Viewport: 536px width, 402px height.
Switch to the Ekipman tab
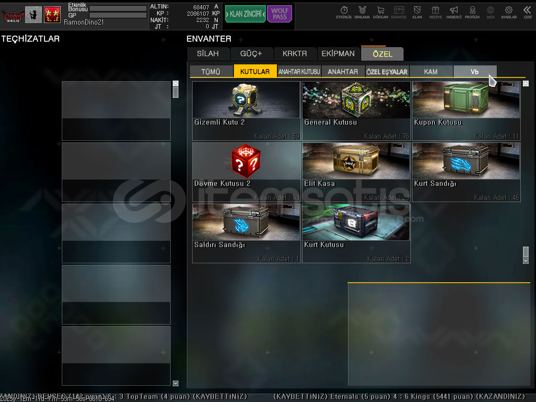point(338,54)
